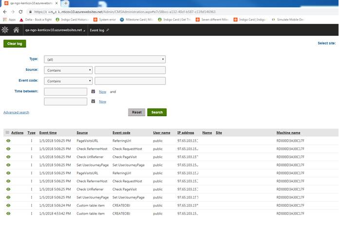Image resolution: width=339 pixels, height=230 pixels.
Task: Go back in the browser
Action: click(x=5, y=12)
